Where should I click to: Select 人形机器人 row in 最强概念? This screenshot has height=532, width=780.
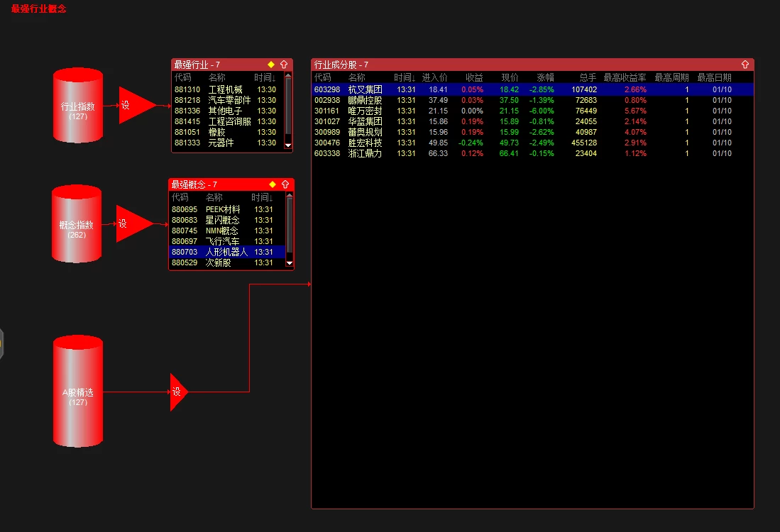click(227, 252)
